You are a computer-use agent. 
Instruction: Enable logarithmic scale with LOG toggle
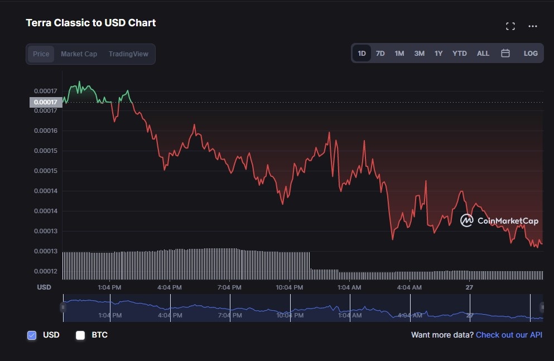[530, 53]
